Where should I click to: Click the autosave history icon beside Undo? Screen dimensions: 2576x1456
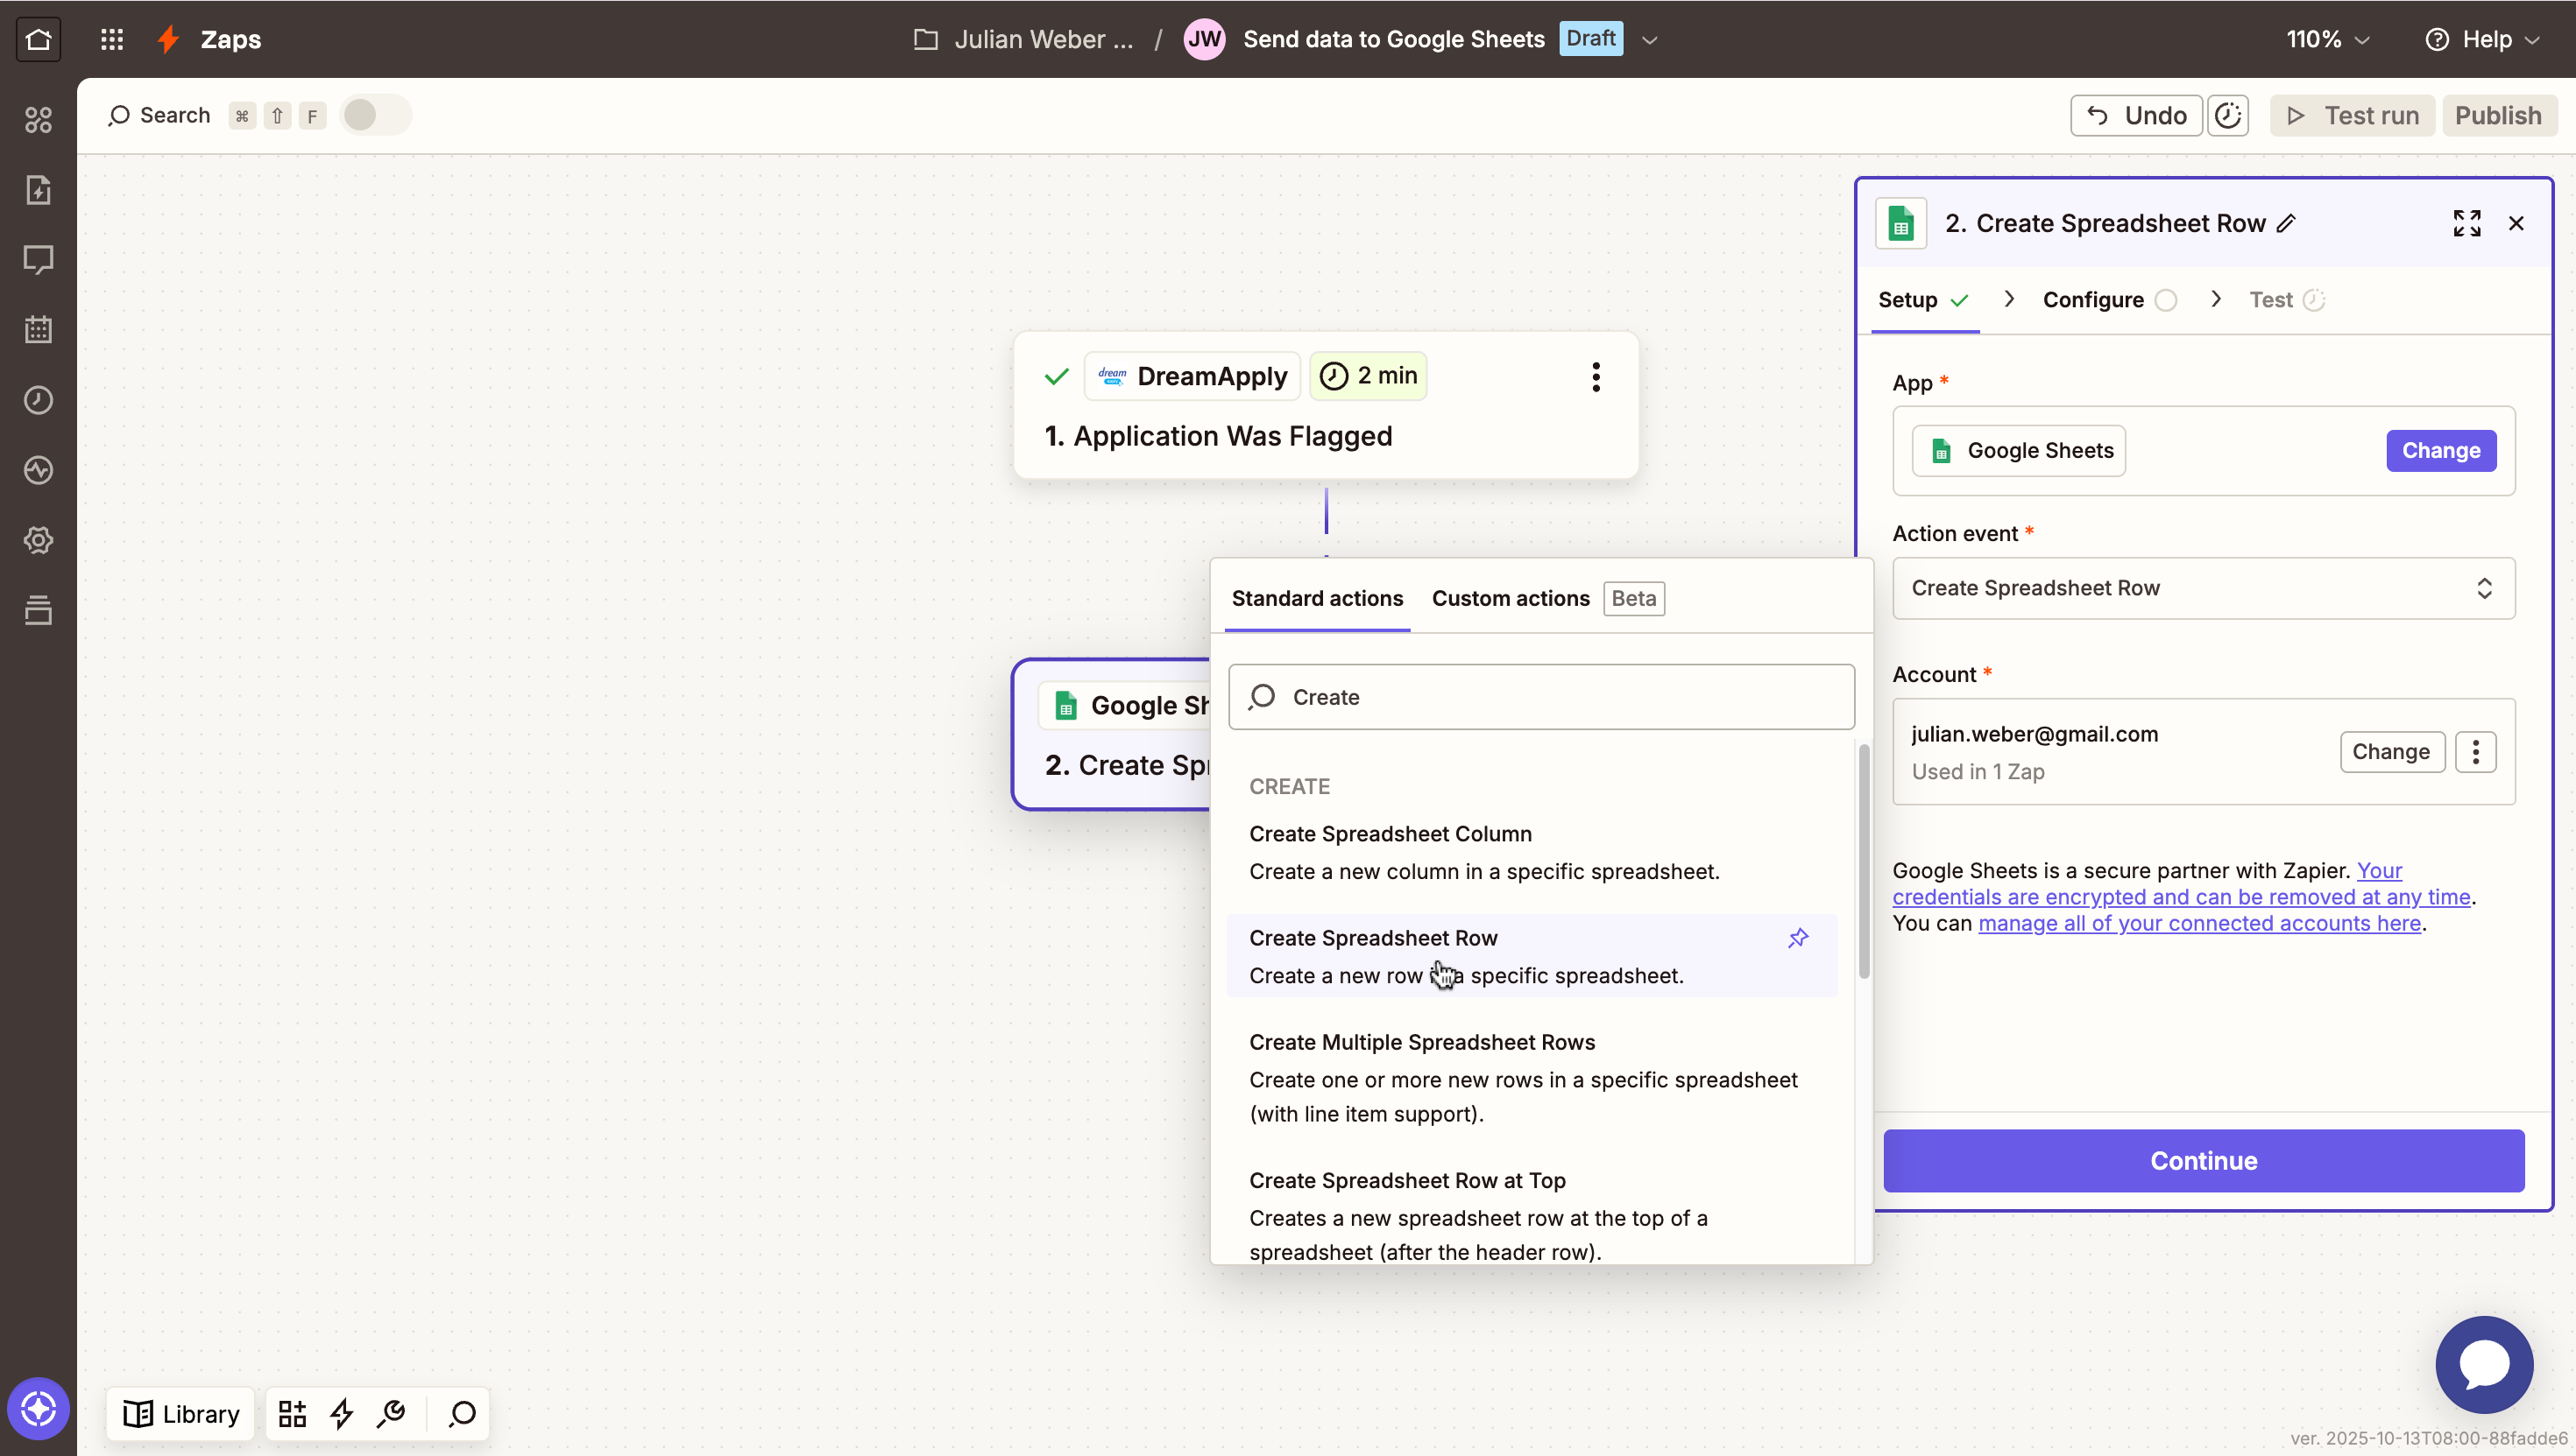point(2228,115)
